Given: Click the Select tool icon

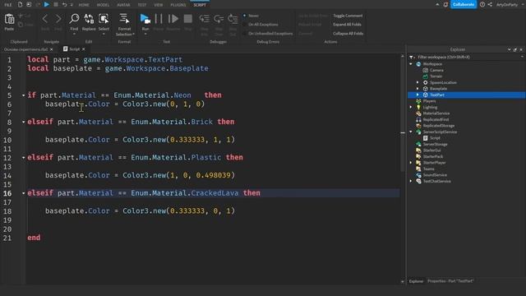Looking at the screenshot, I should pyautogui.click(x=104, y=19).
